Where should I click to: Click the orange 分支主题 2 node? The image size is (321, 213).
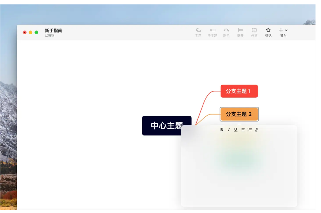point(239,114)
